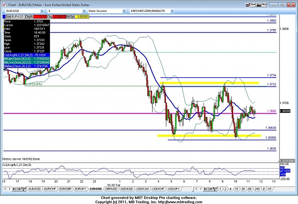
Task: Open the EUR/USD symbol dropdown
Action: point(42,11)
